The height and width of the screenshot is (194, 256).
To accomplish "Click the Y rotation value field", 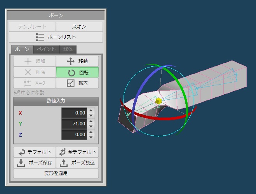I will point(74,124).
